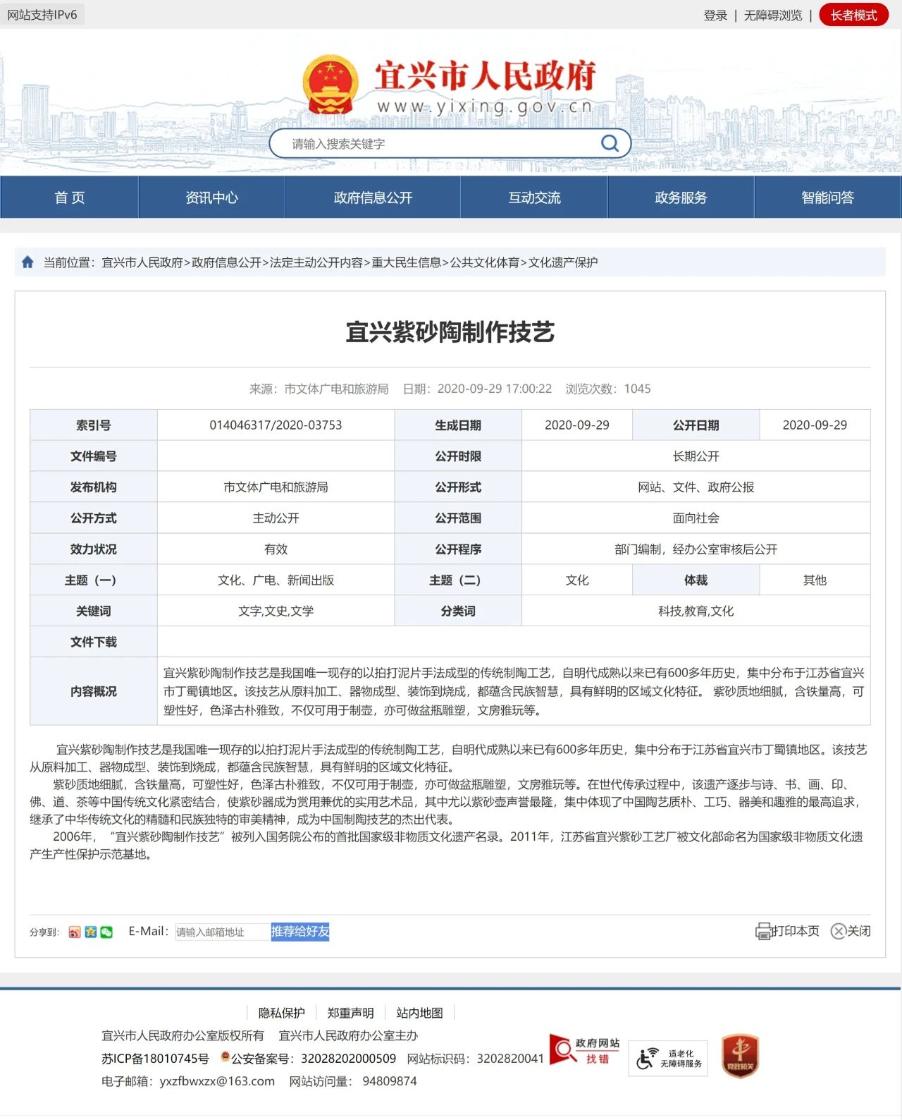This screenshot has width=902, height=1120.
Task: Share the article to Sina Weibo
Action: click(75, 932)
